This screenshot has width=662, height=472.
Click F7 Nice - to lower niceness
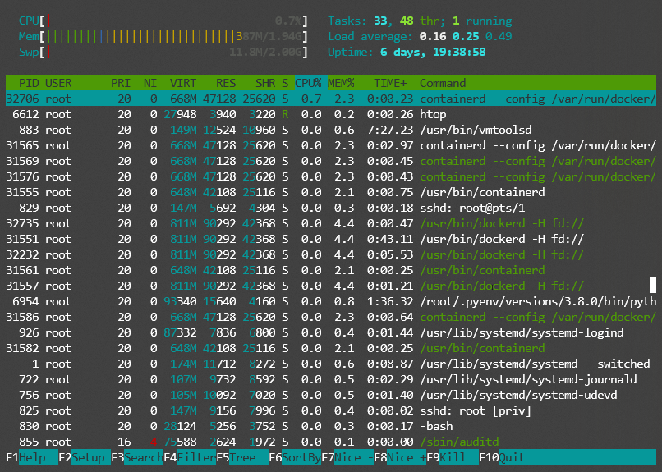[x=347, y=457]
